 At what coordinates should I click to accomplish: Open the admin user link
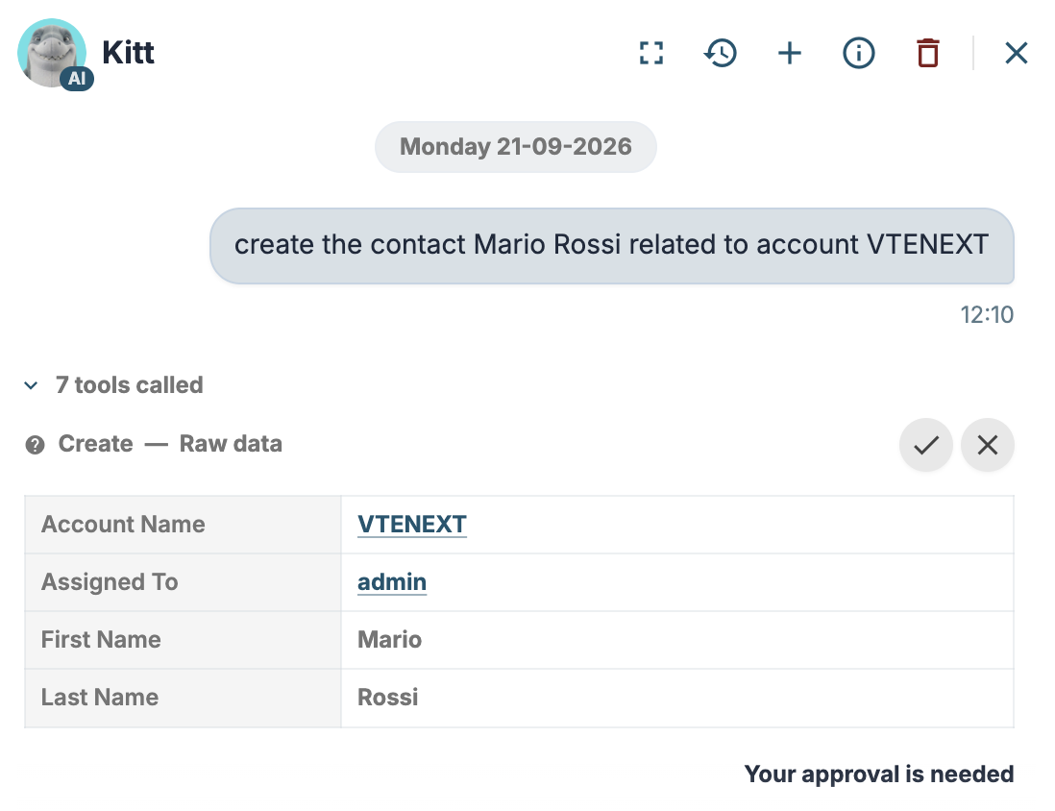(x=392, y=582)
